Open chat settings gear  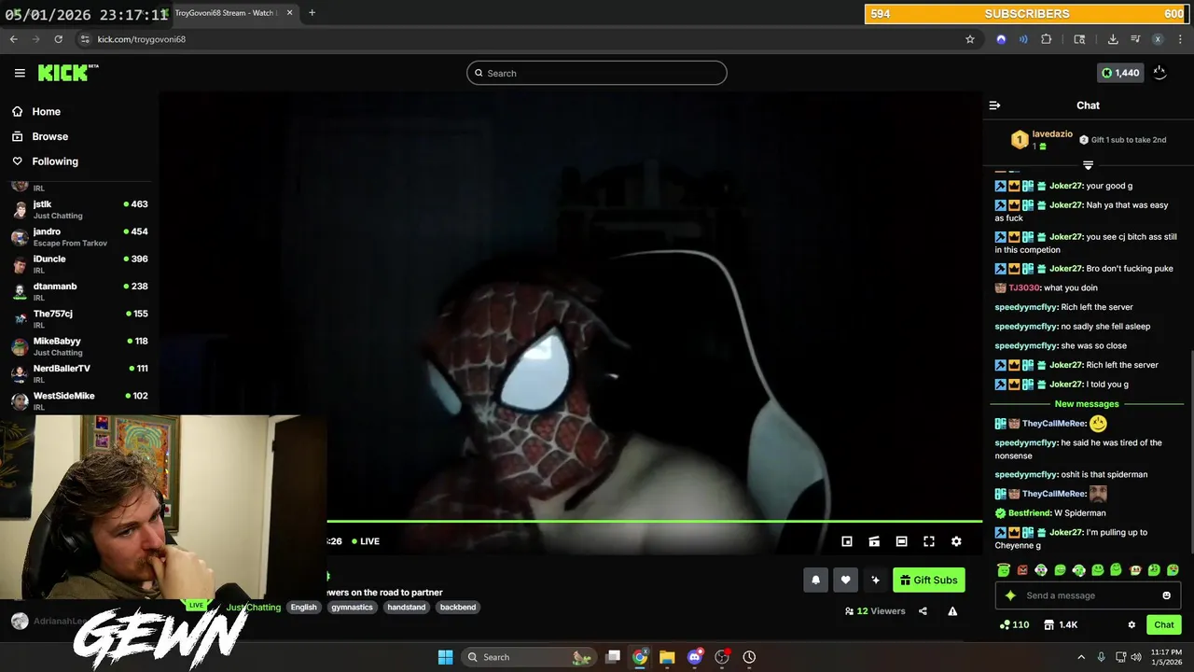(x=1132, y=624)
